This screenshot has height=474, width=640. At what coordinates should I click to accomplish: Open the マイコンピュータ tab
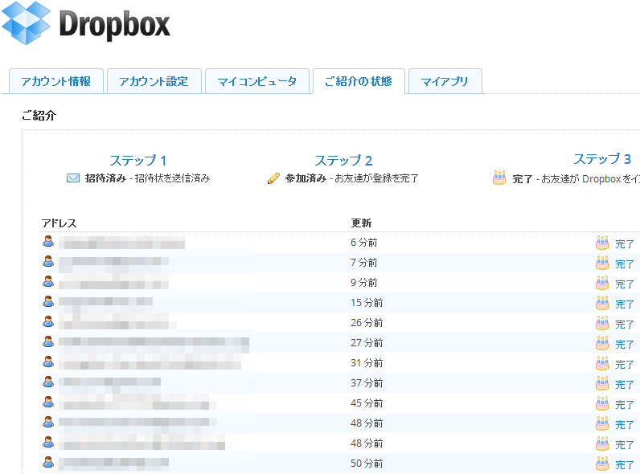coord(257,81)
